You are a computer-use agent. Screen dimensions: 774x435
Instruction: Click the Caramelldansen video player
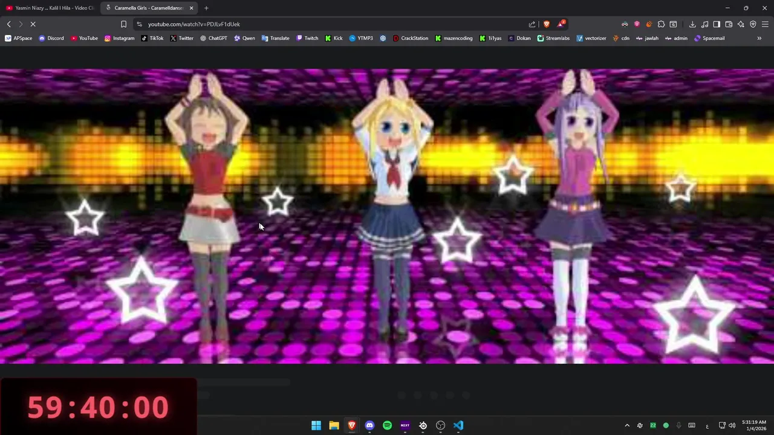[x=387, y=216]
